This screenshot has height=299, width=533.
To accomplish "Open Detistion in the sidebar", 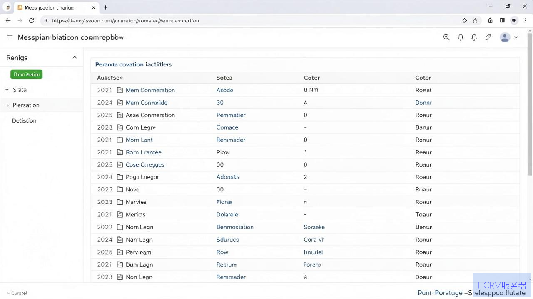I will [24, 120].
